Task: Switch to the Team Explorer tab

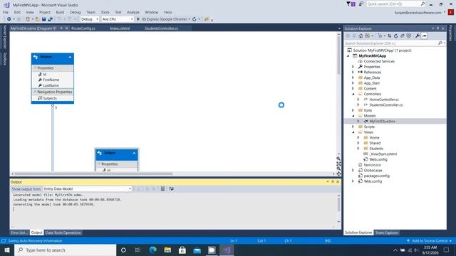Action: click(x=386, y=233)
